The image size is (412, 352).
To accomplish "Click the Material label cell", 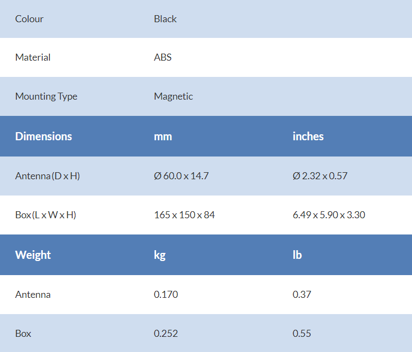I will point(33,57).
